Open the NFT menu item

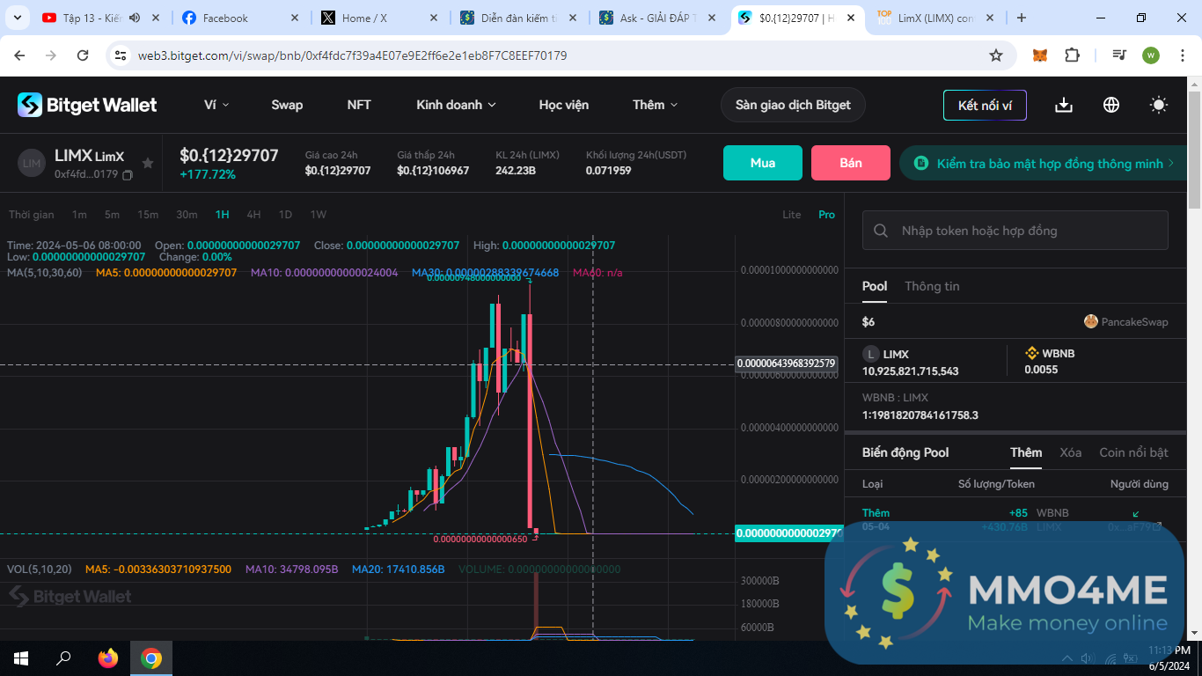click(x=359, y=105)
